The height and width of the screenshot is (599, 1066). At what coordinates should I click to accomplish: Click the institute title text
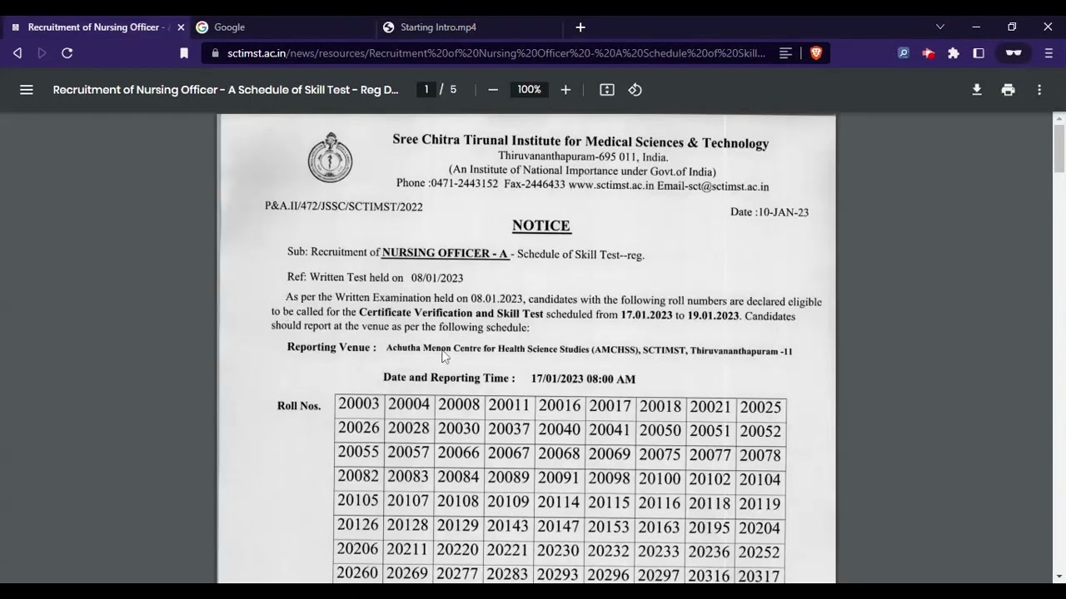[580, 141]
